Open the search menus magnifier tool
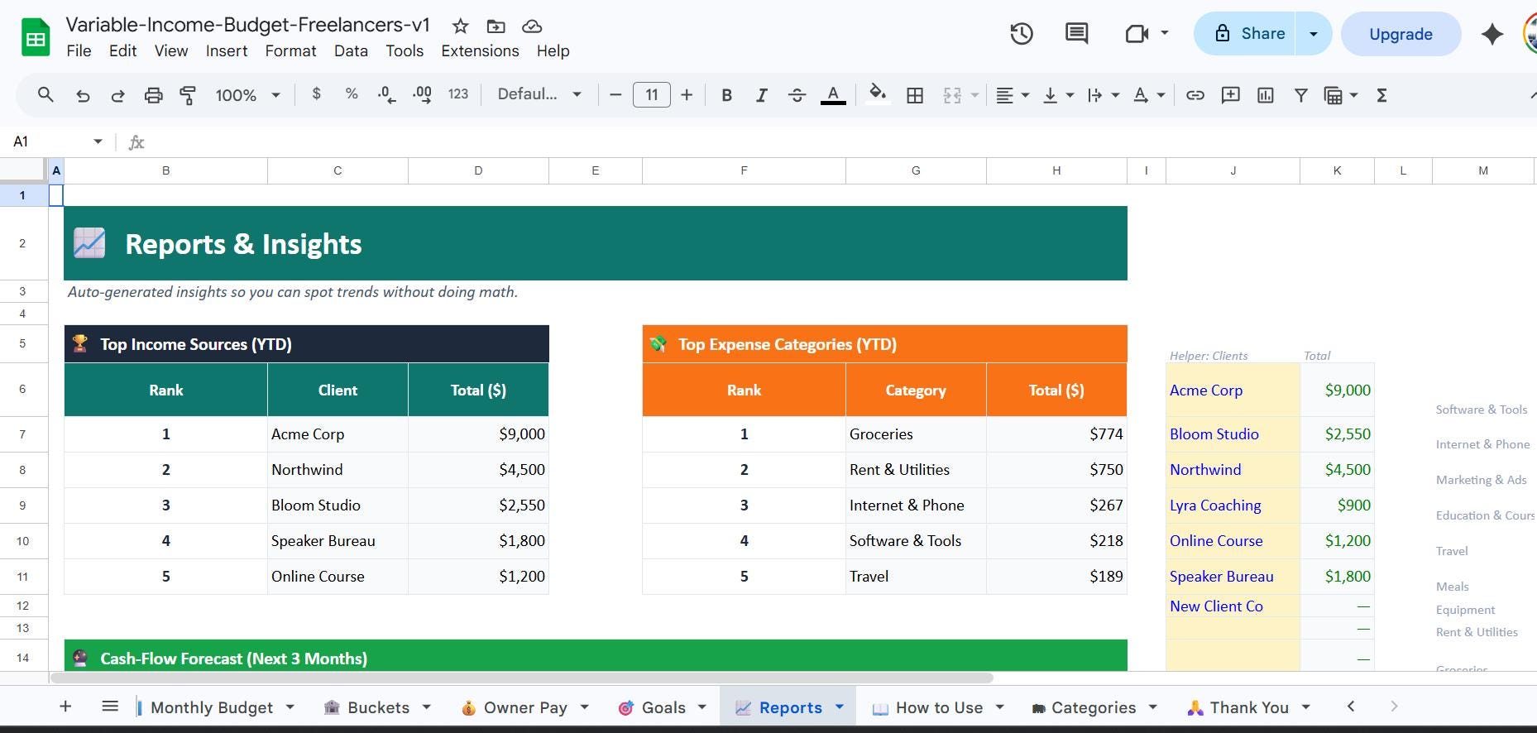1537x733 pixels. click(45, 95)
